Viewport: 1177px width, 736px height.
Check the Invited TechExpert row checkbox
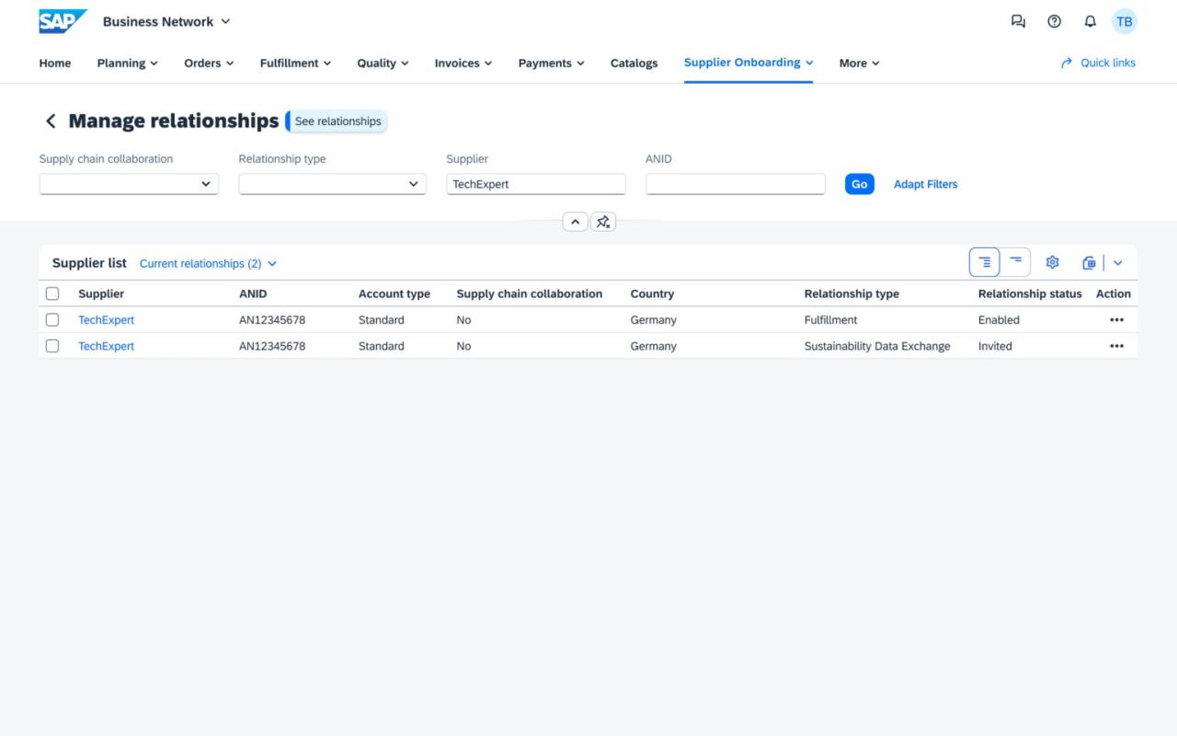point(52,346)
